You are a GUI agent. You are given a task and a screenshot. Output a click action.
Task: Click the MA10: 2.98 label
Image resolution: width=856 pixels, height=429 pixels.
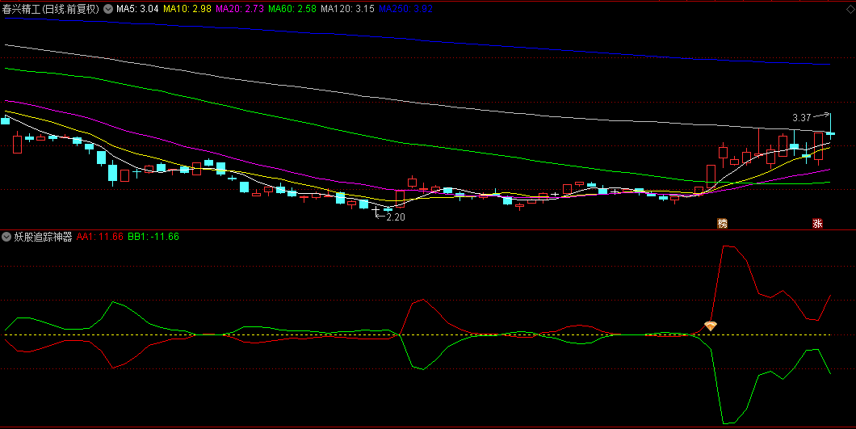(187, 9)
